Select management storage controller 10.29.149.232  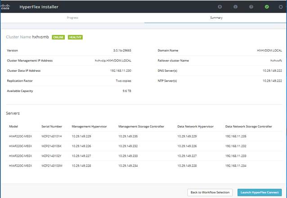[128, 146]
